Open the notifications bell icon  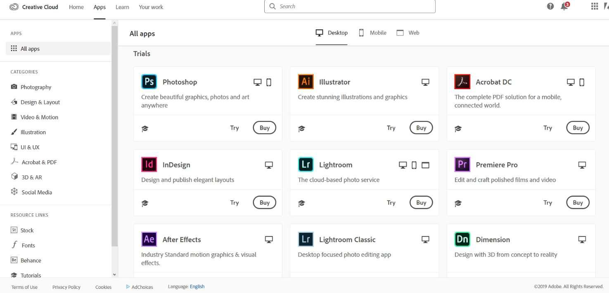tap(564, 7)
